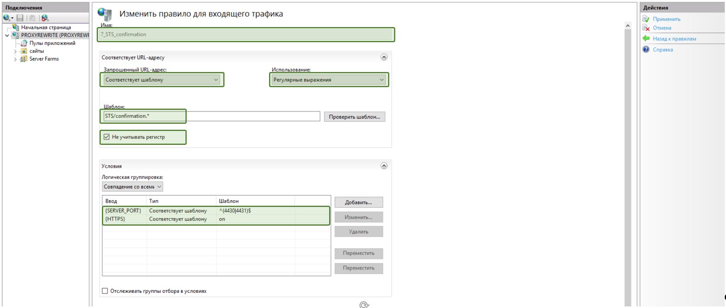This screenshot has height=308, width=726.
Task: Click the Шаблон column header in conditions
Action: click(x=256, y=201)
